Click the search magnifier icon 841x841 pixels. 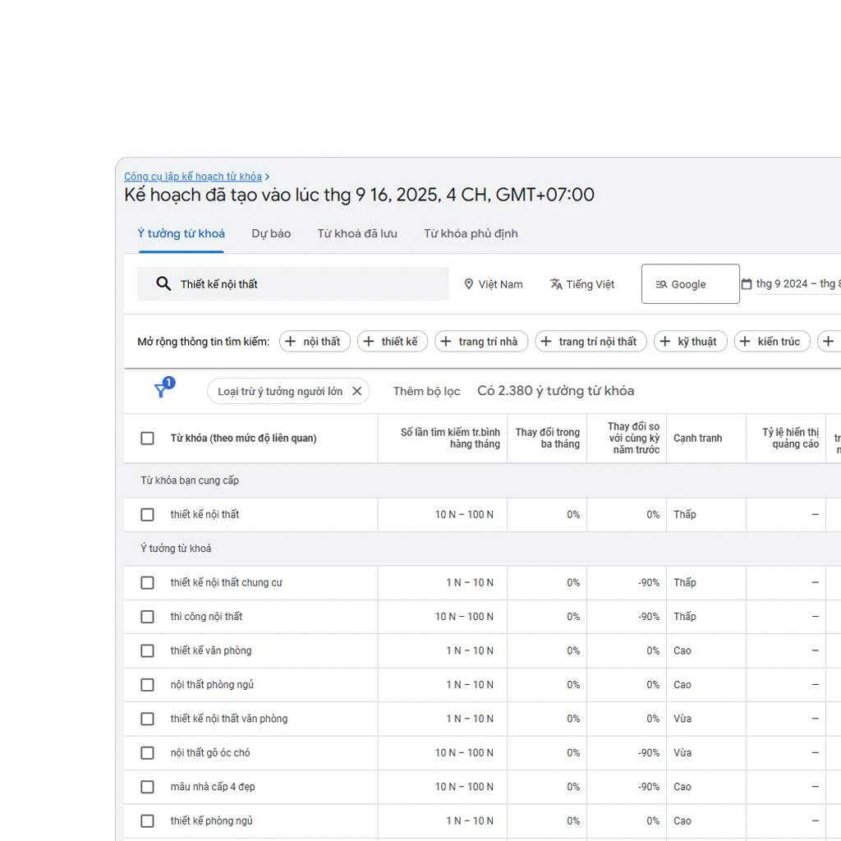click(x=163, y=283)
